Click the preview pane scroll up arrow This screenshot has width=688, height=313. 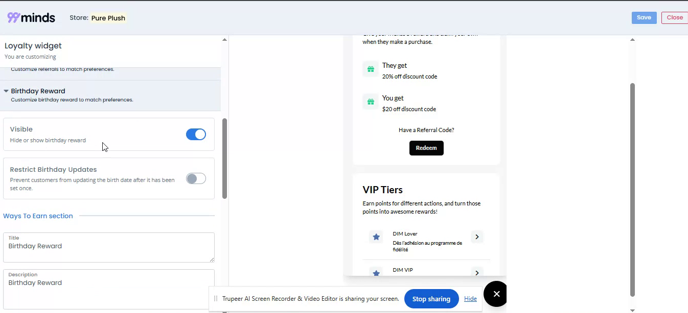pyautogui.click(x=632, y=40)
